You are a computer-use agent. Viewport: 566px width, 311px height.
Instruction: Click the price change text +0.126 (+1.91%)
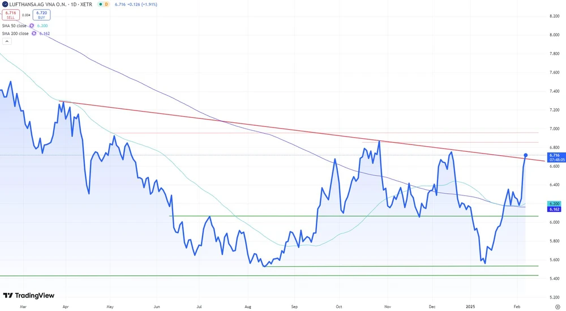click(143, 5)
